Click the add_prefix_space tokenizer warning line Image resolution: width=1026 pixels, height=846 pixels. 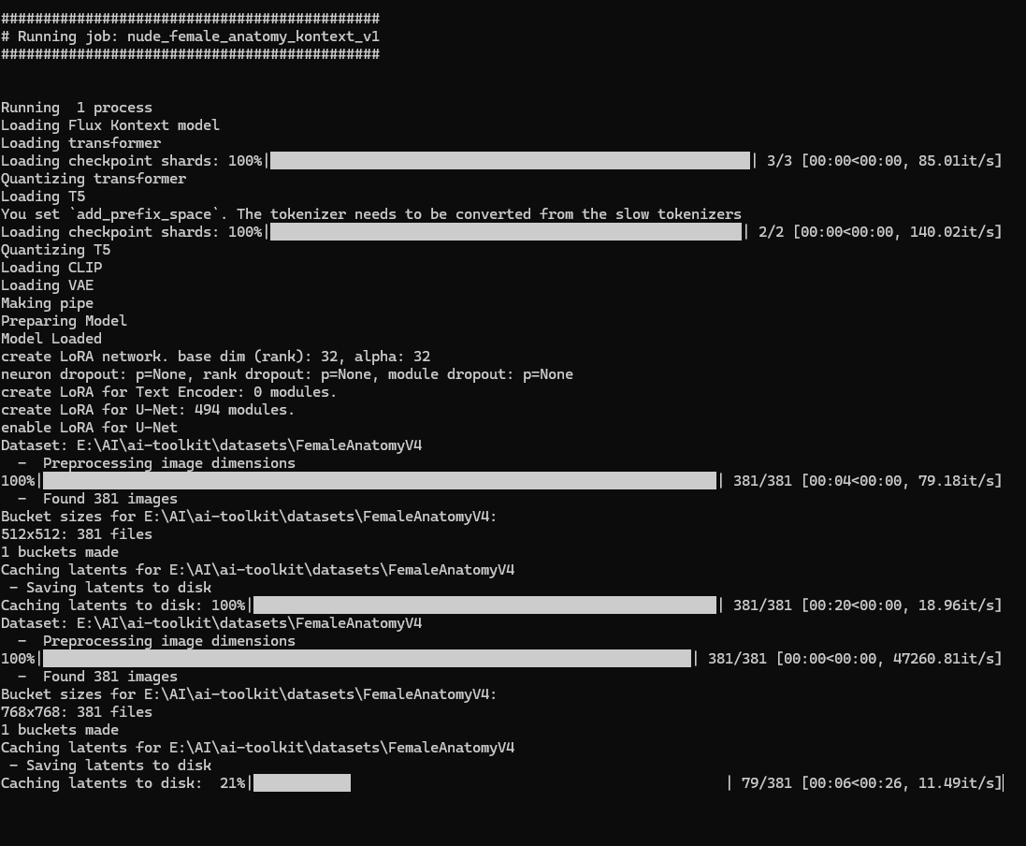pyautogui.click(x=371, y=214)
